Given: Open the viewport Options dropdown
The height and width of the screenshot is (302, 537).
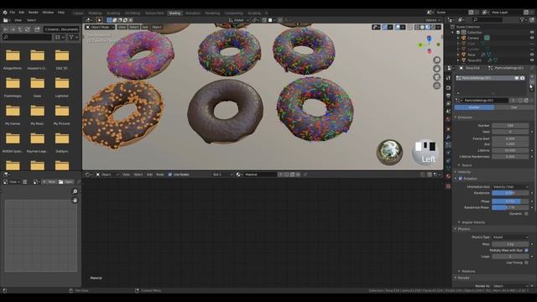Looking at the screenshot, I should tap(433, 20).
